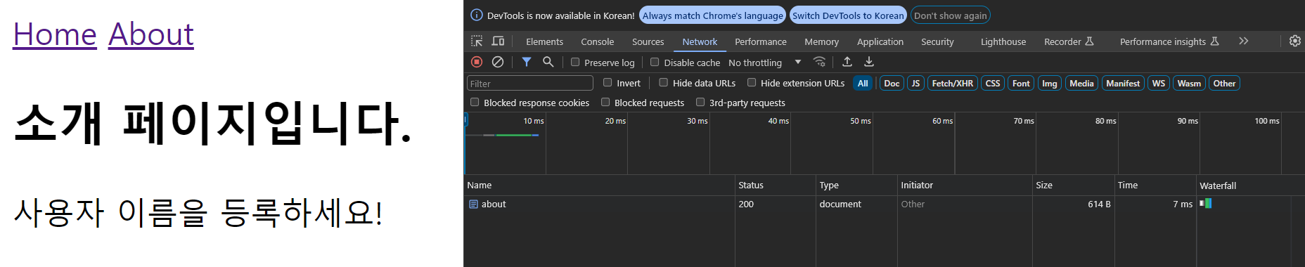Select the about request row

click(885, 204)
